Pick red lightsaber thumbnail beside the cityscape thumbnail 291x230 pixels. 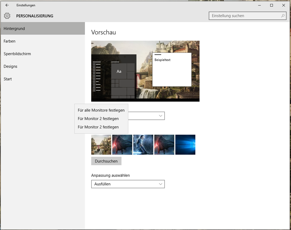point(122,145)
